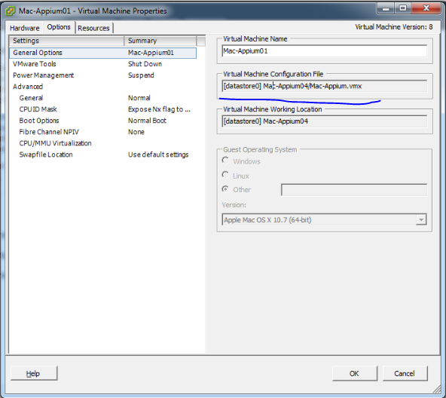
Task: Minimize the Virtual Machine Properties window
Action: pyautogui.click(x=386, y=8)
